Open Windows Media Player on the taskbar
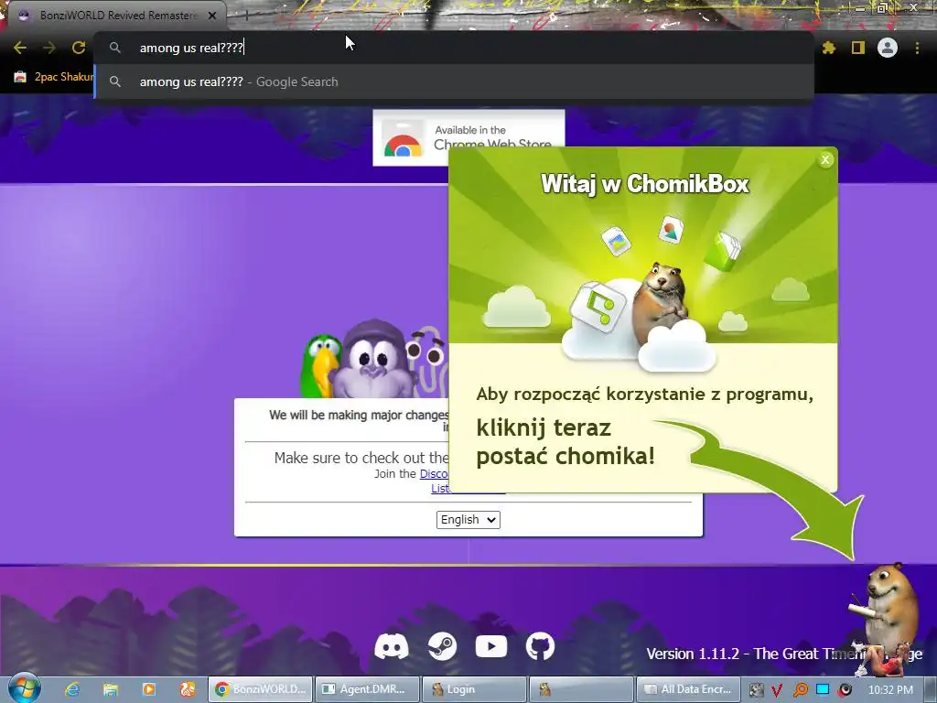 149,689
